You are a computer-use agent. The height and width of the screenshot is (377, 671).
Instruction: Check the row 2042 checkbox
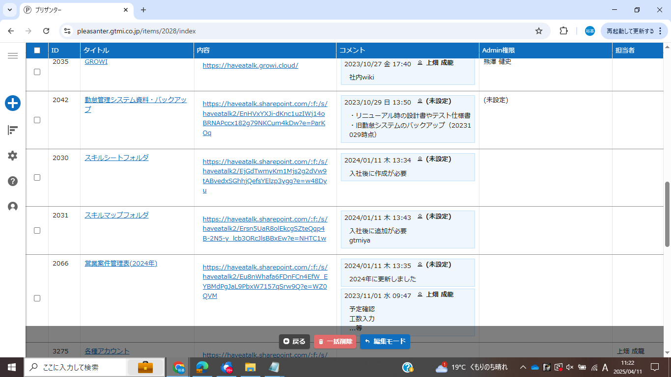coord(37,120)
